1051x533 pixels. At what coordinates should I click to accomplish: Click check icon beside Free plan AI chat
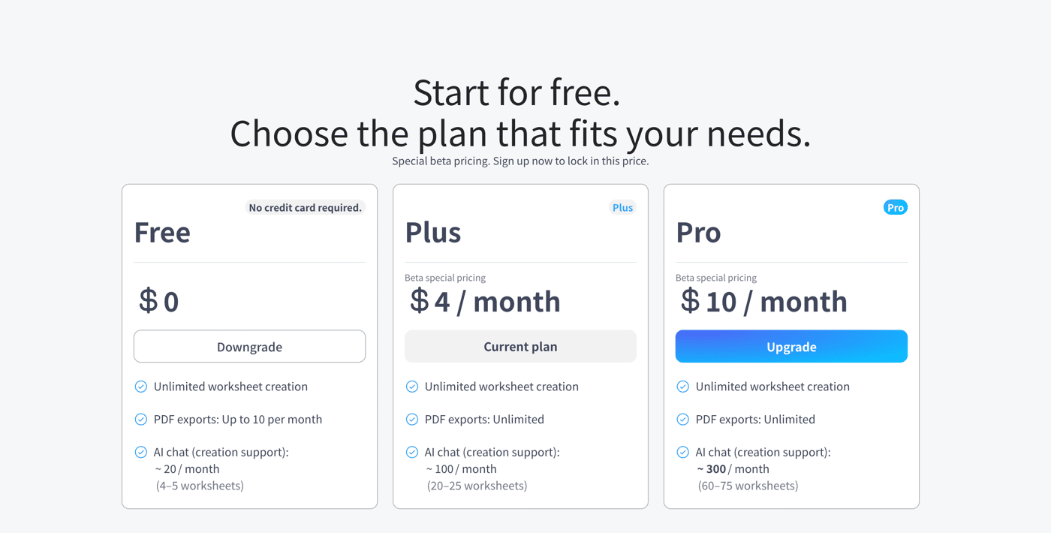tap(140, 452)
